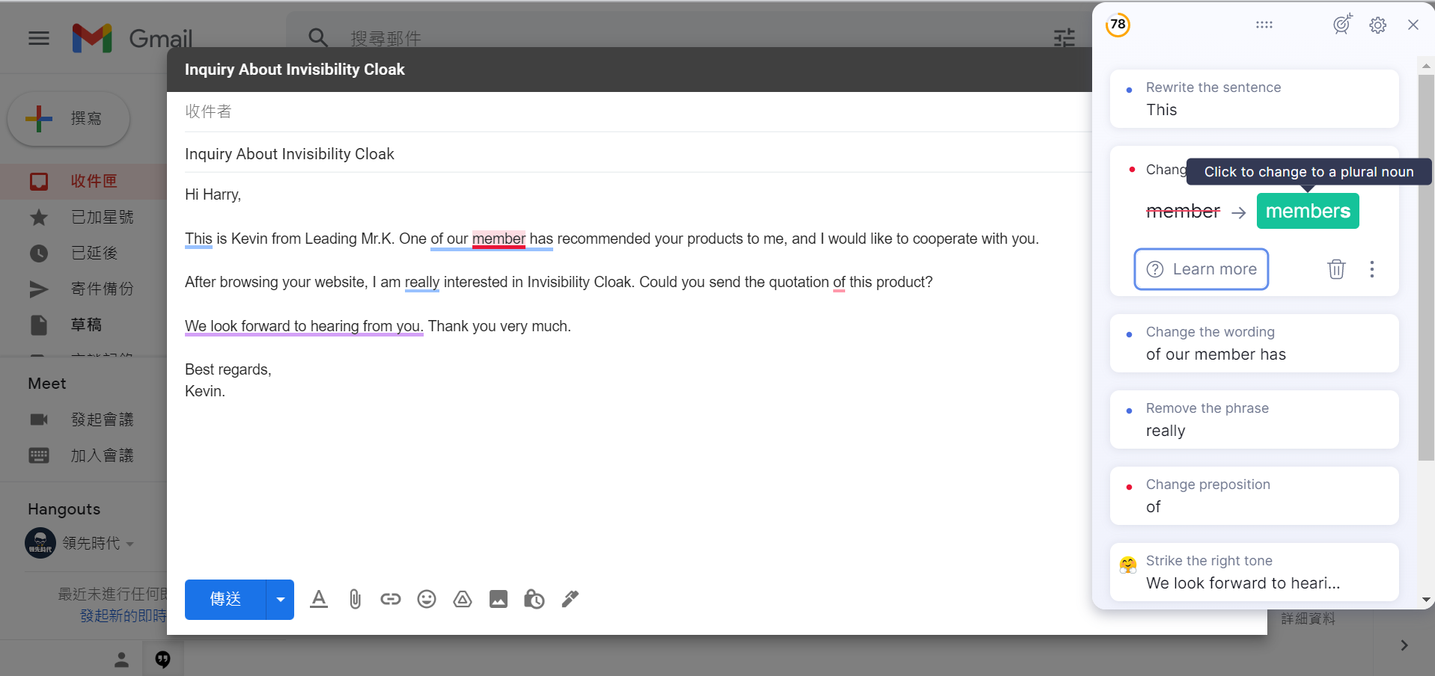Dismiss the member suggestion with trash icon

pos(1337,269)
